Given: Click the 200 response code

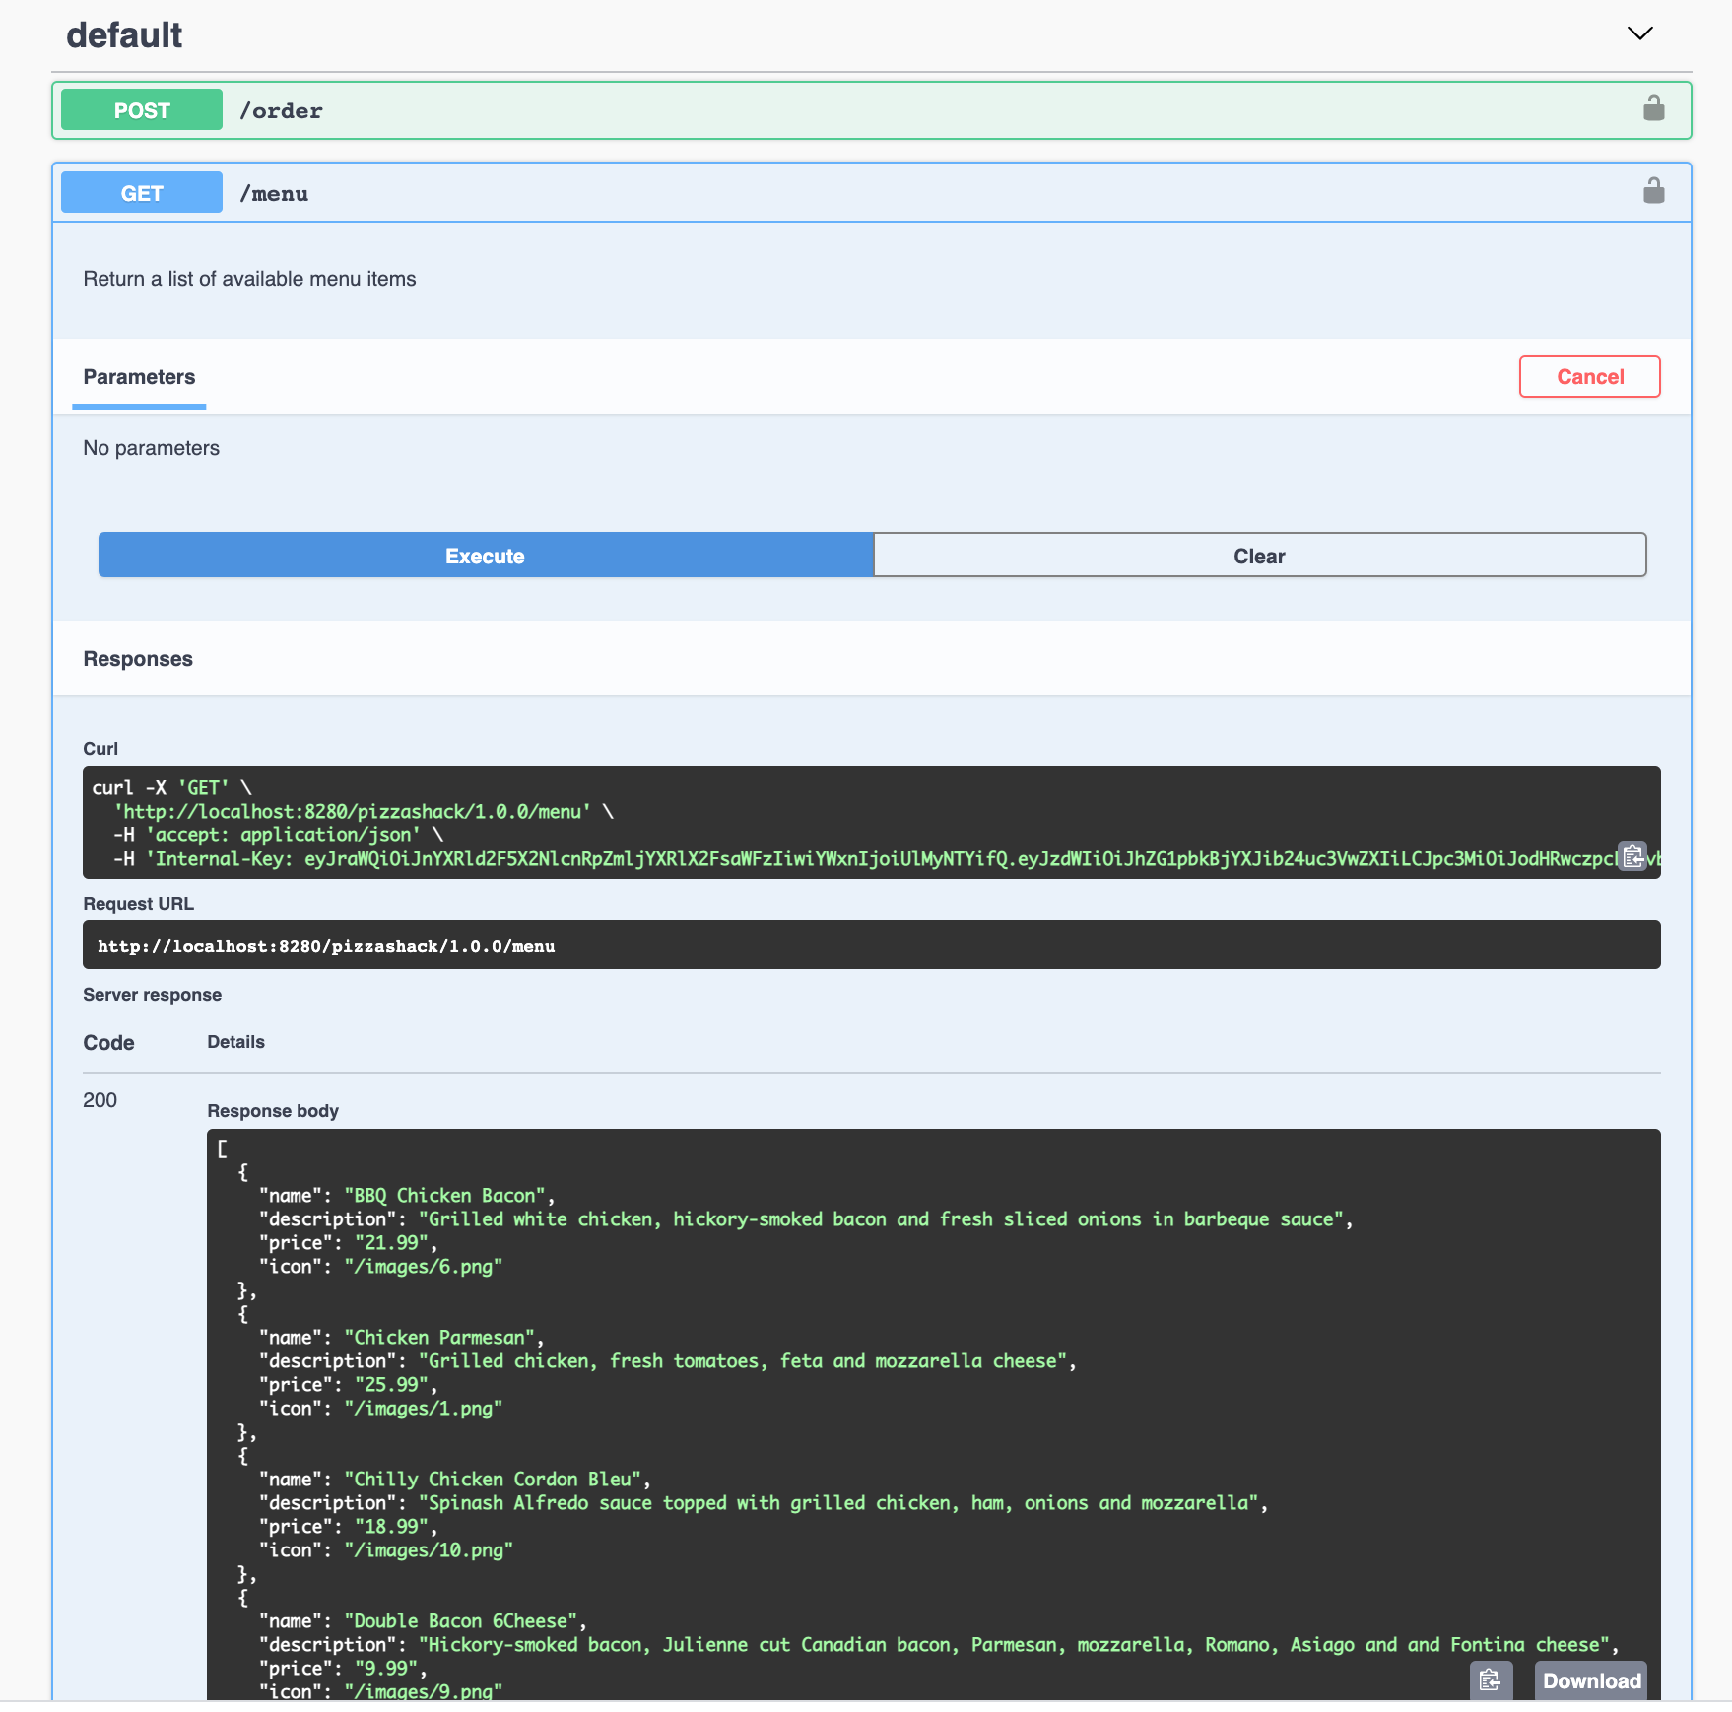Looking at the screenshot, I should click(x=99, y=1100).
